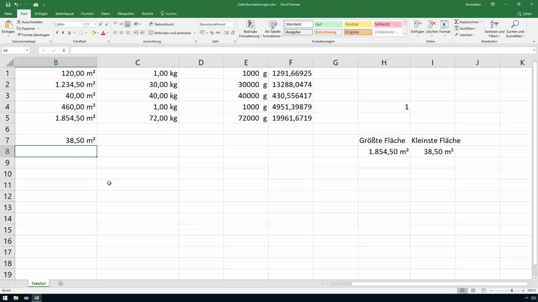Click the Kopieren copy icon

[19, 28]
